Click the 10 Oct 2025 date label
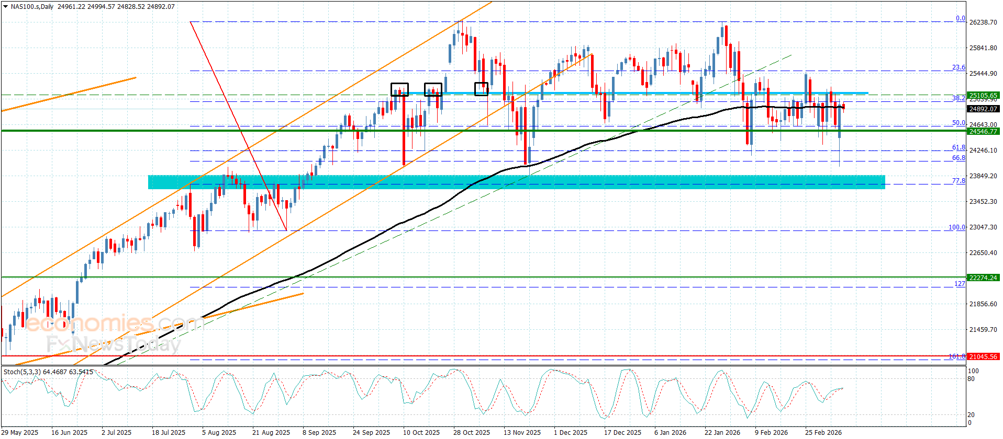The height and width of the screenshot is (439, 1003). [421, 432]
